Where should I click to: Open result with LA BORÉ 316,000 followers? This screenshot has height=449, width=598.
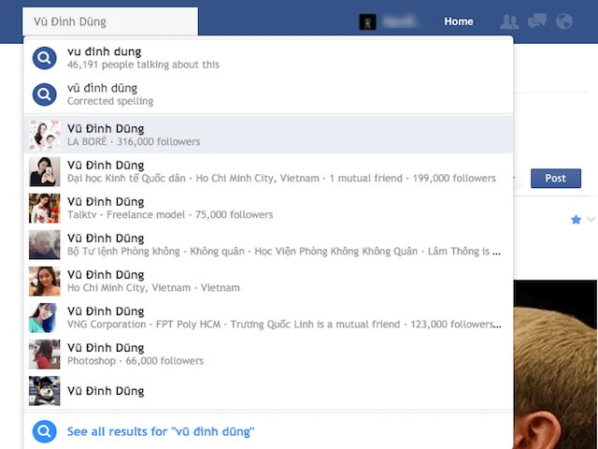click(268, 135)
